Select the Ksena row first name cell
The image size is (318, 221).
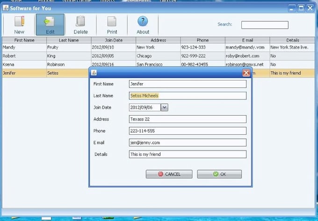[x=24, y=64]
